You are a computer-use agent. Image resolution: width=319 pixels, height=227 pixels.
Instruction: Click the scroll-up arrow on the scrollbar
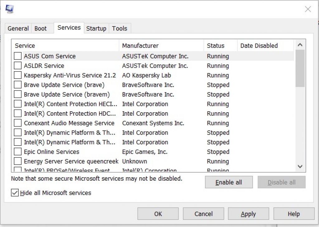coord(300,45)
